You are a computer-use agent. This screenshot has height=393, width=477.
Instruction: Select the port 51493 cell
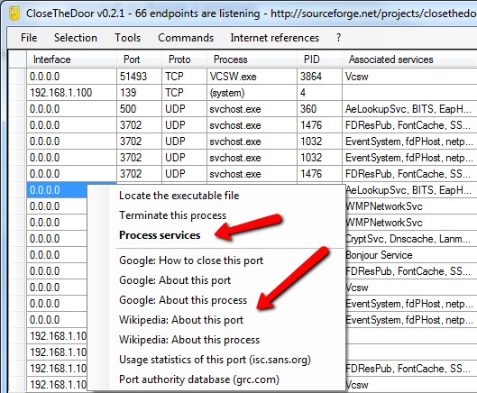[x=140, y=77]
